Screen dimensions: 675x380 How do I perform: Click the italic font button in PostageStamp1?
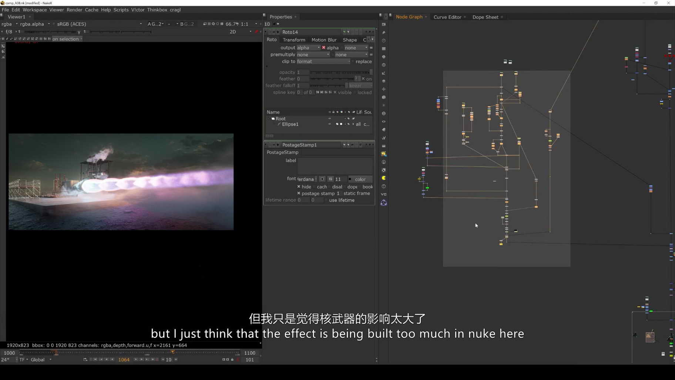pos(330,179)
